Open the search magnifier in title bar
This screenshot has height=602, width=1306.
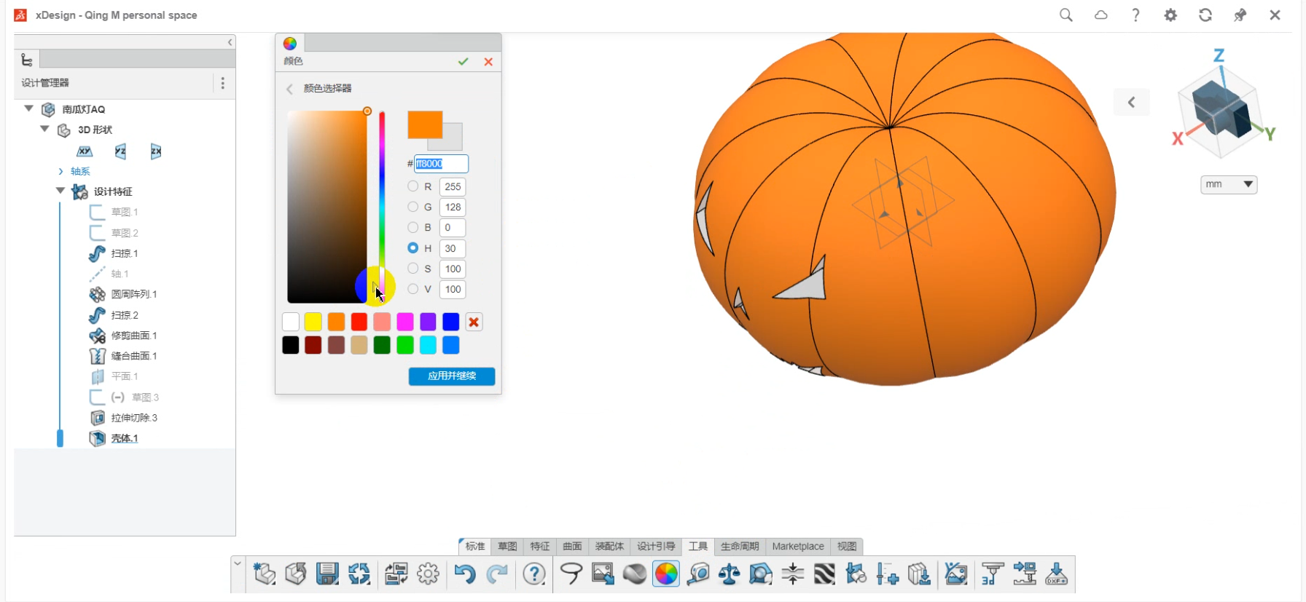click(1066, 15)
